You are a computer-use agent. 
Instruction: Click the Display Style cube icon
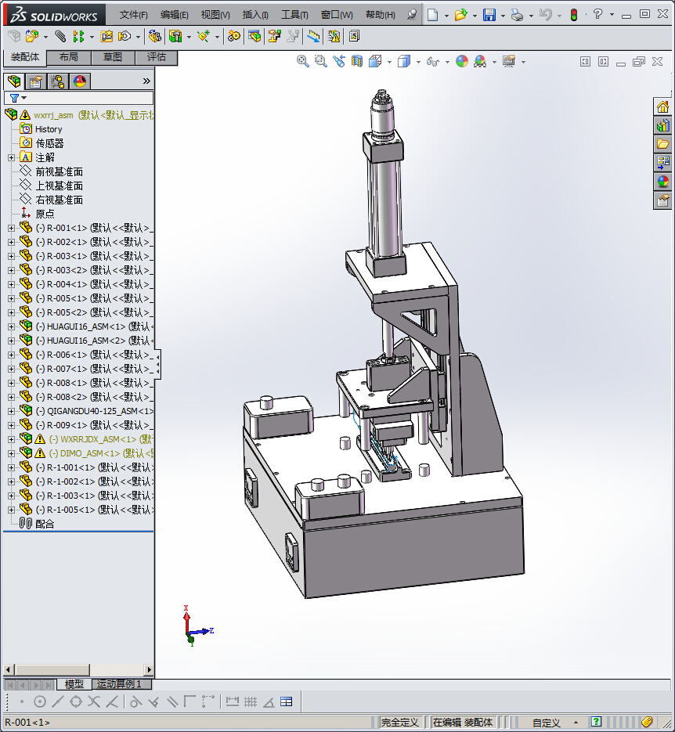pyautogui.click(x=404, y=61)
